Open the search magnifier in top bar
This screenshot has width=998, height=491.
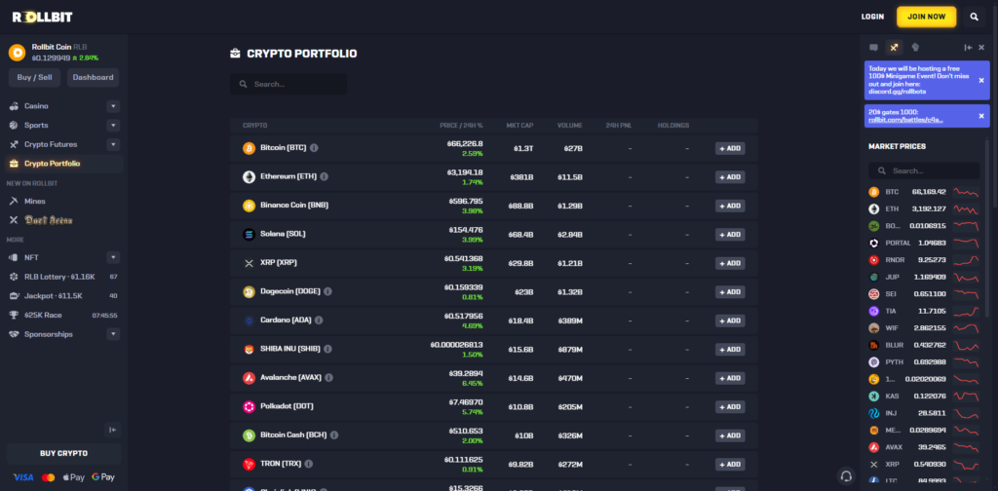click(x=974, y=18)
